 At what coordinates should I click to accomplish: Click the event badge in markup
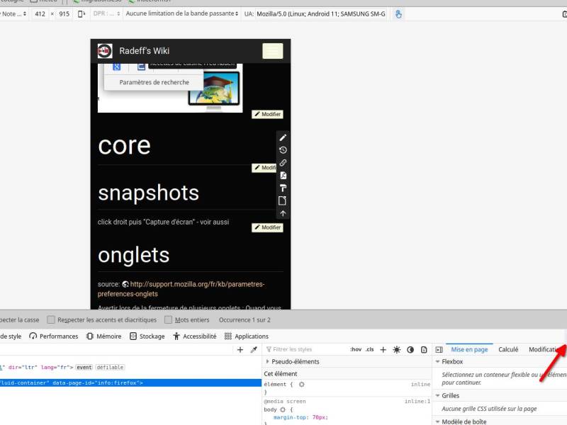pos(84,367)
